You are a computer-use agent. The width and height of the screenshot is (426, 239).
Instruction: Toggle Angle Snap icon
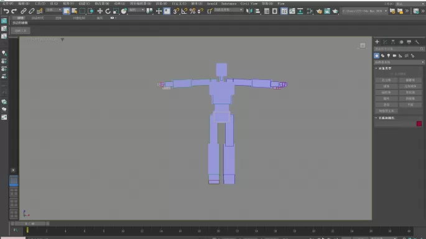[184, 11]
